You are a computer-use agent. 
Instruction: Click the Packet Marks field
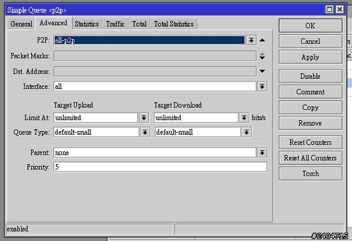pyautogui.click(x=155, y=56)
